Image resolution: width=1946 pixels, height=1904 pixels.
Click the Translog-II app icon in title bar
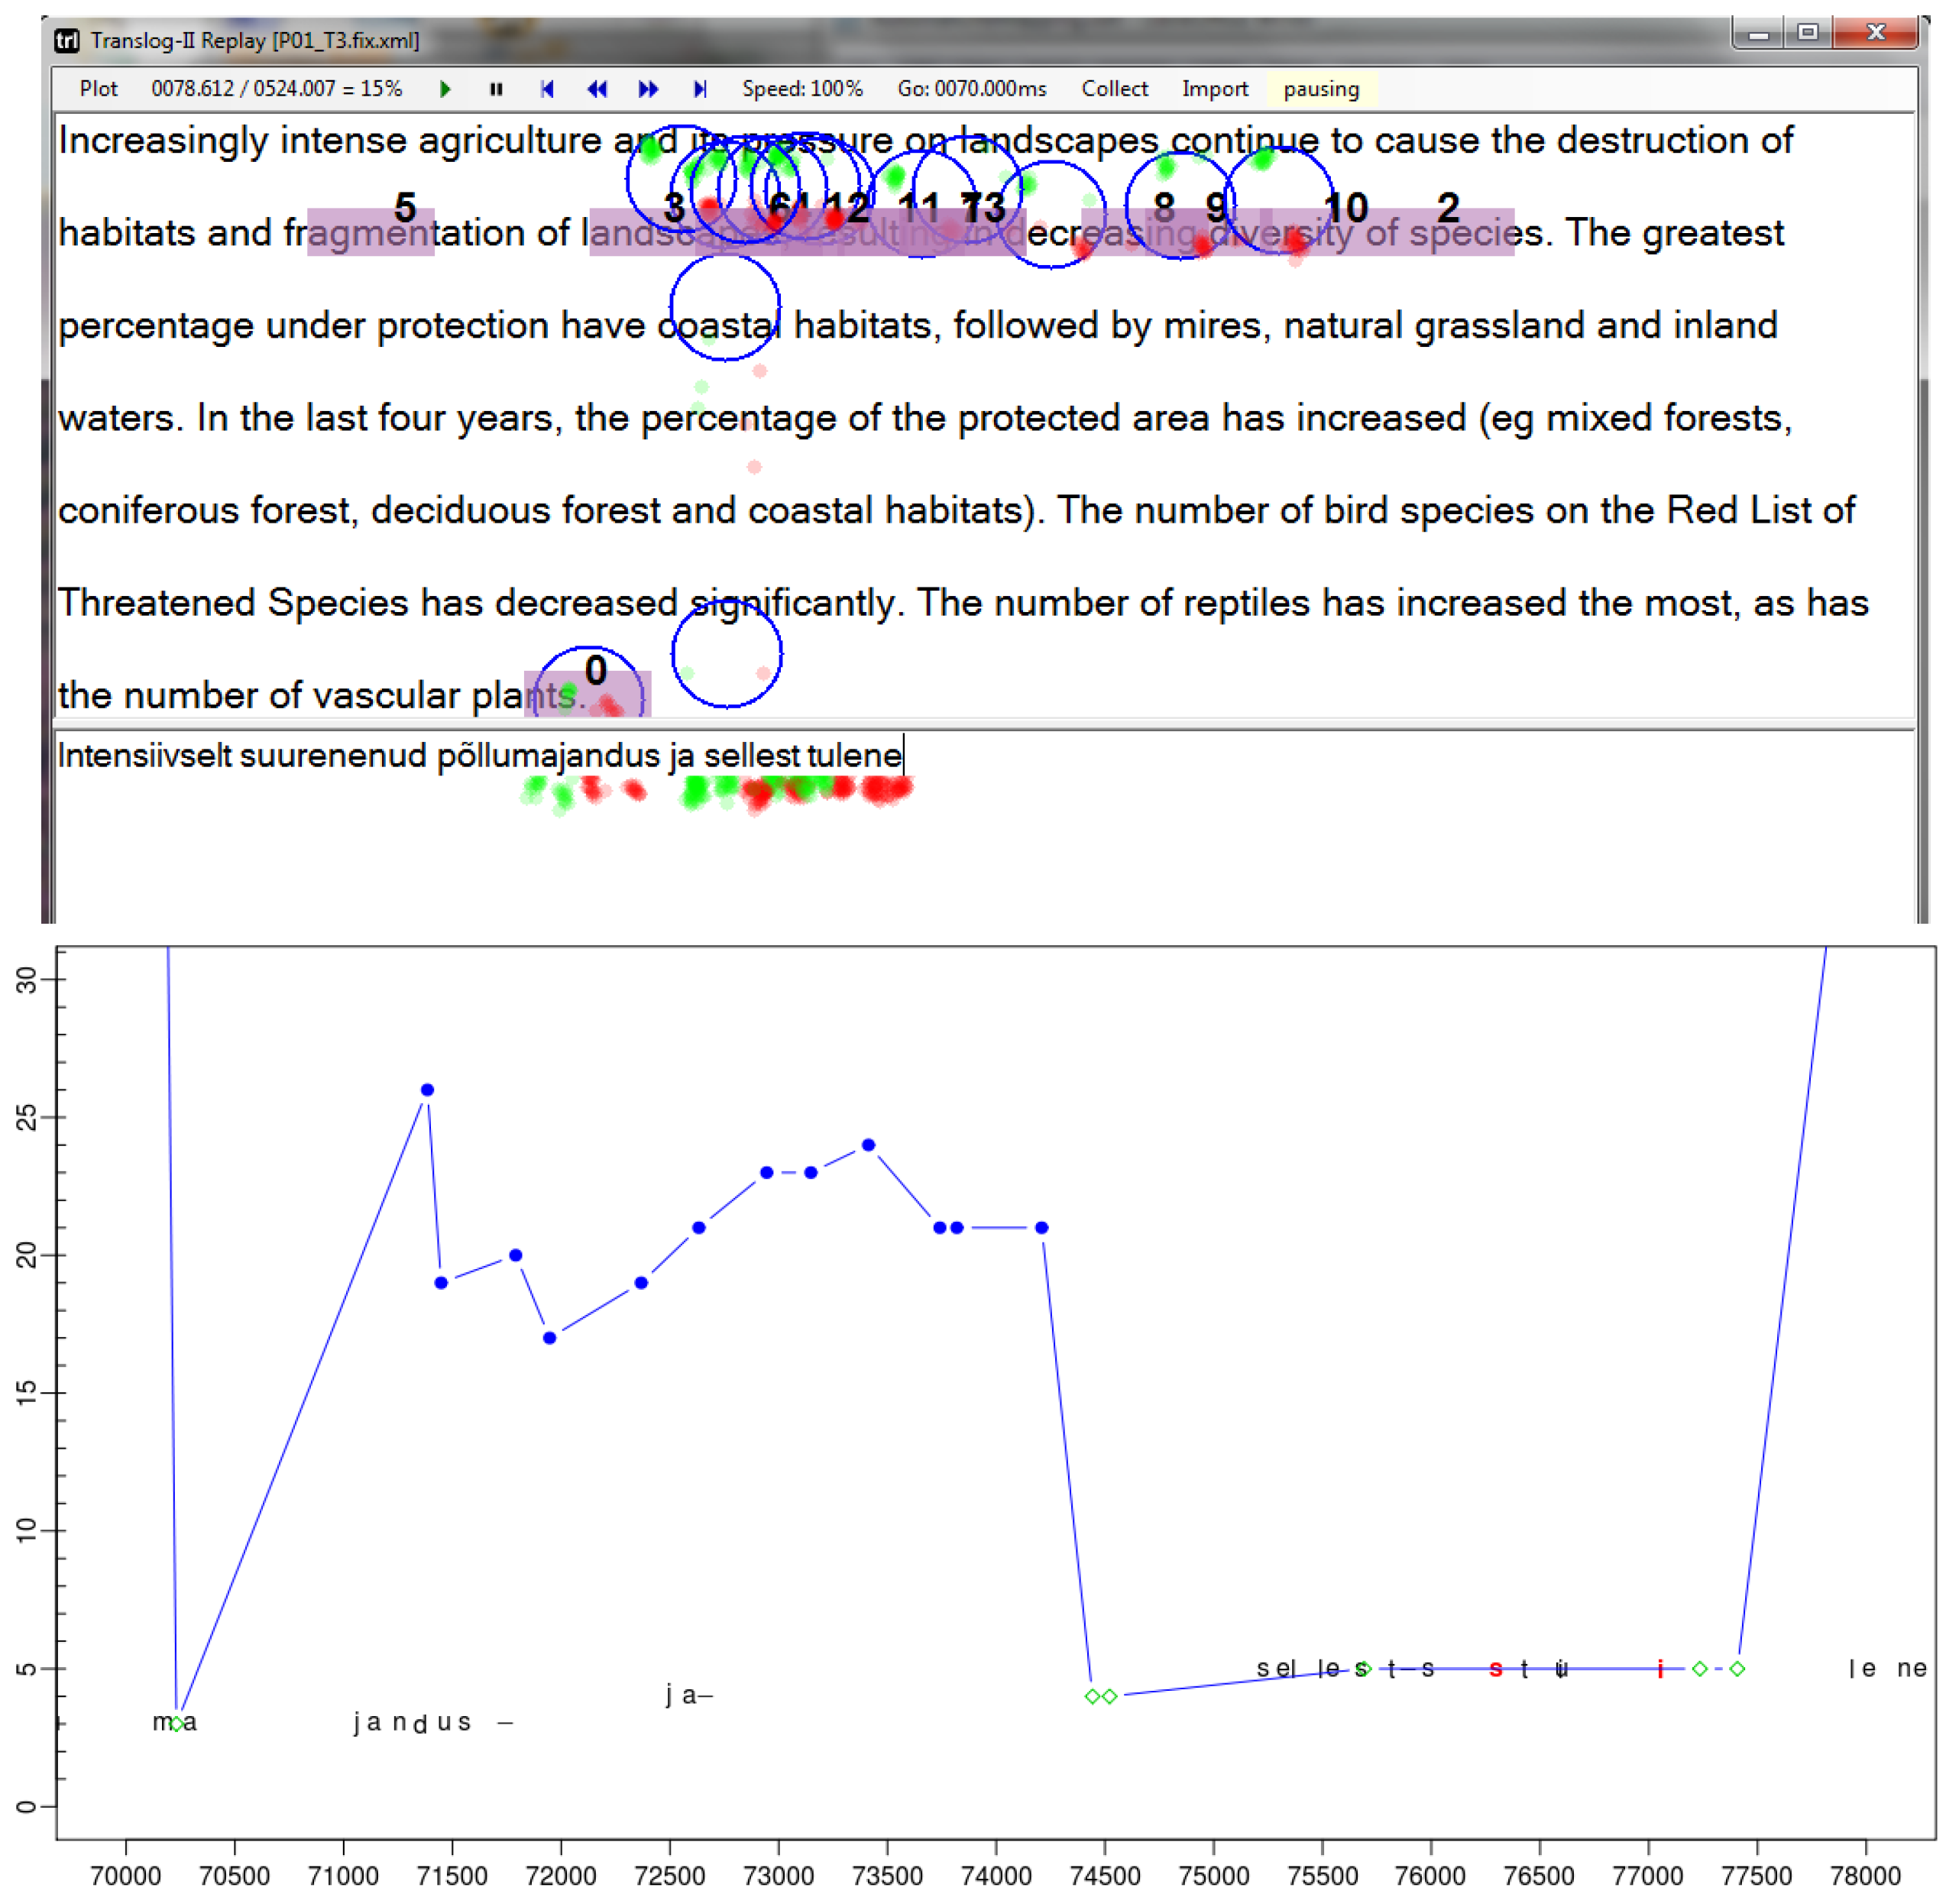(67, 40)
